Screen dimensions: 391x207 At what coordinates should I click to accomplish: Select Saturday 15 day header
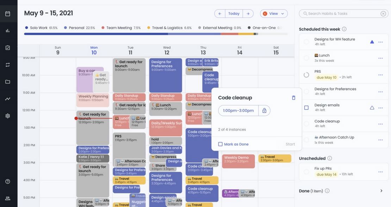point(276,51)
